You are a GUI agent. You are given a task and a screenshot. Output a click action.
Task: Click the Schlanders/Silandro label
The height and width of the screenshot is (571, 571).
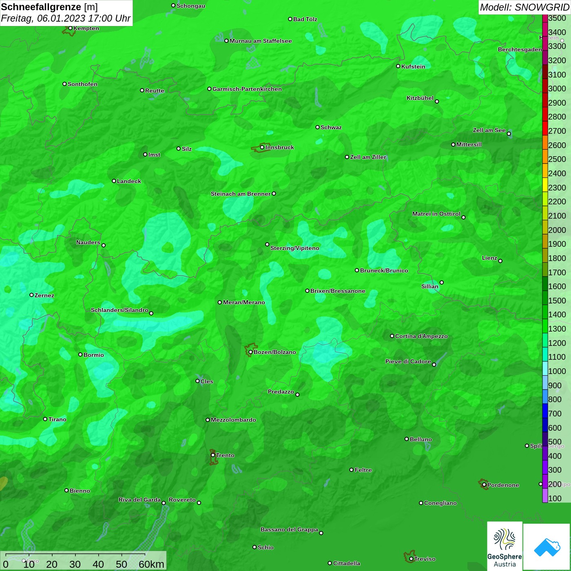point(120,310)
